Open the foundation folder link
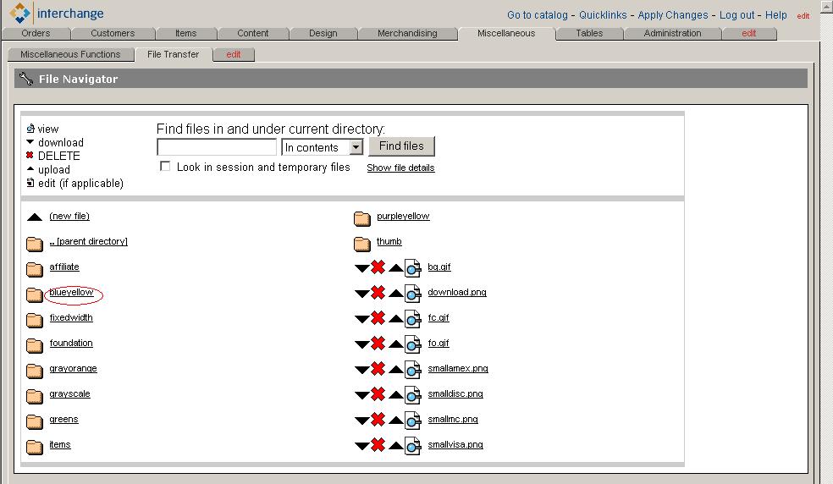Image resolution: width=833 pixels, height=484 pixels. tap(71, 344)
